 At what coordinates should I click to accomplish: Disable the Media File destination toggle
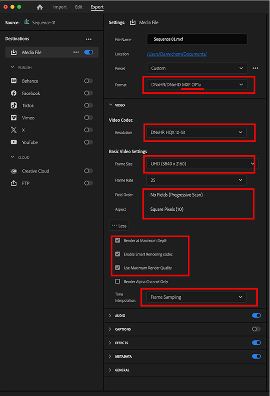pyautogui.click(x=89, y=52)
